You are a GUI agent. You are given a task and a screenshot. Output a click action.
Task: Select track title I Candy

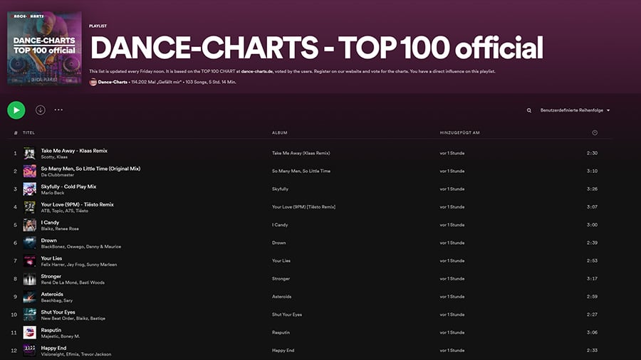[x=50, y=223]
